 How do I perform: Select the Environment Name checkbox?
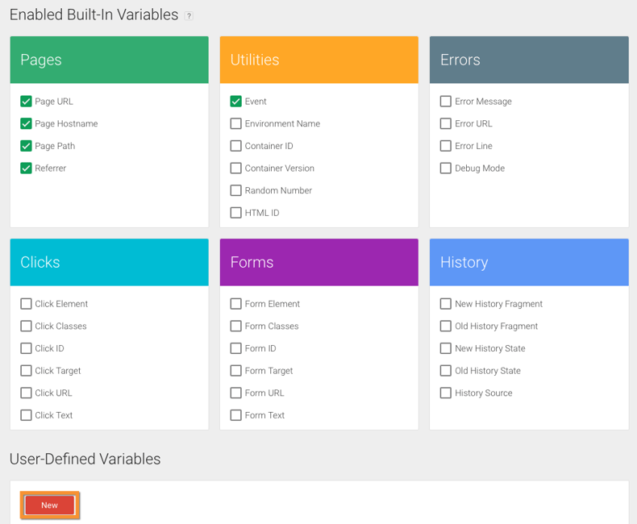235,123
